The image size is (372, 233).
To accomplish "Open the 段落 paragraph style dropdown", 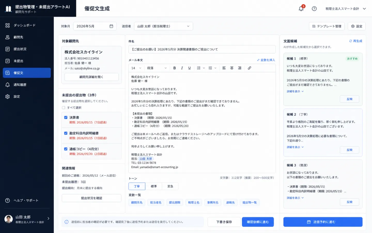I will point(157,68).
